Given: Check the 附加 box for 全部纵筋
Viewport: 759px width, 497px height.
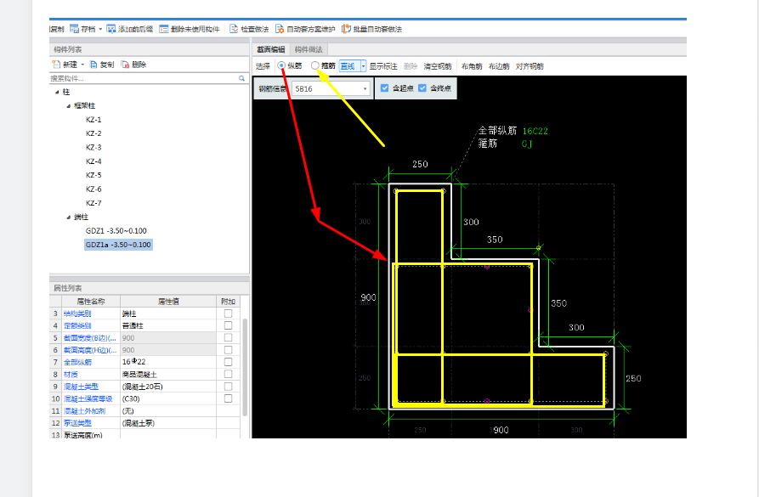Looking at the screenshot, I should click(228, 362).
